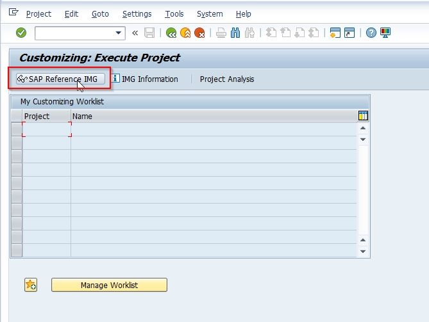
Task: Click the table column configuration icon
Action: click(363, 116)
